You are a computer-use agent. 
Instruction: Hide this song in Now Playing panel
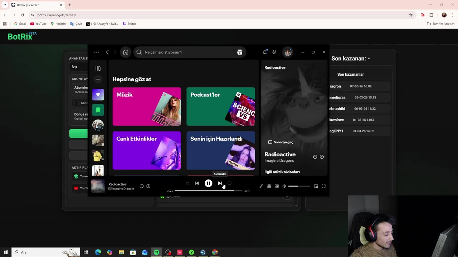(315, 157)
